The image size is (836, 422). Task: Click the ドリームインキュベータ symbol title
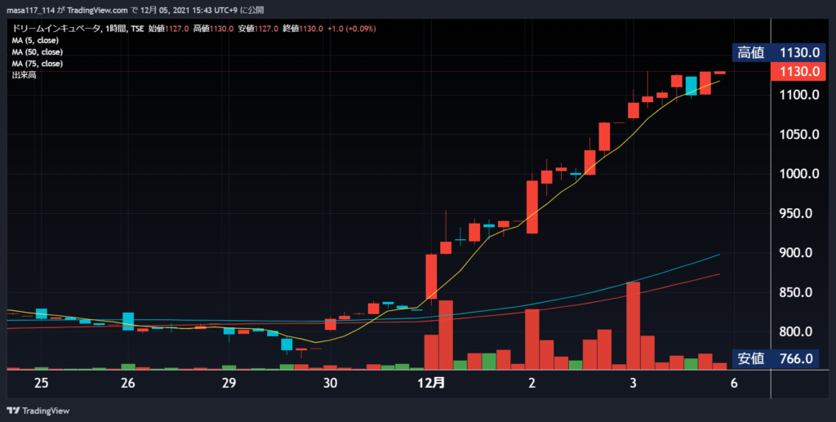tap(55, 29)
